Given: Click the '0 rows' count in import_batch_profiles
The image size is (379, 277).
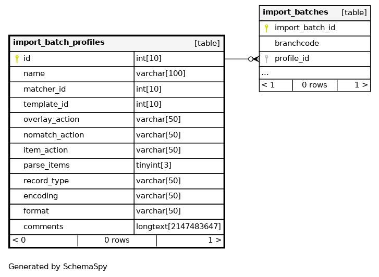Looking at the screenshot, I should (x=117, y=241).
